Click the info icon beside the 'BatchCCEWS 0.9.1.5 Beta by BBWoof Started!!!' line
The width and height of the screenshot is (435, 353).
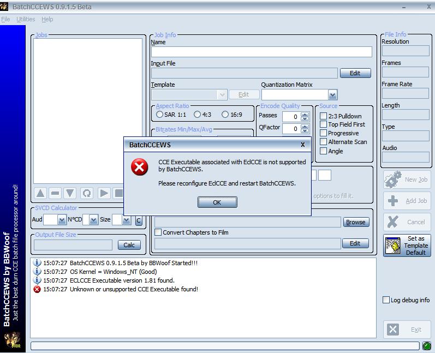[37, 262]
